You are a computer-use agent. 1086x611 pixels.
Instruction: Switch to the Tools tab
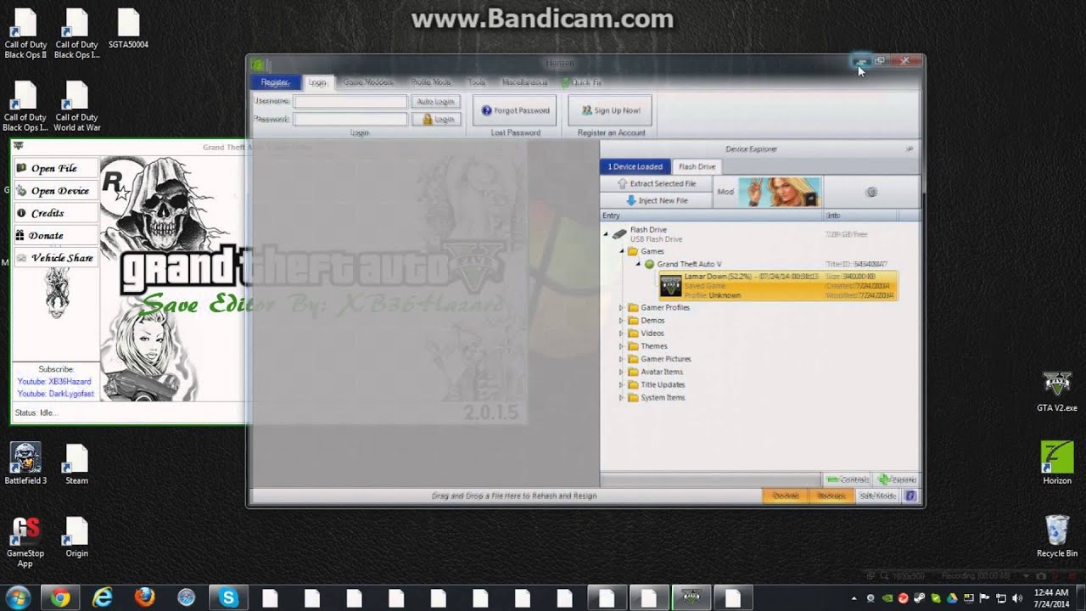477,82
